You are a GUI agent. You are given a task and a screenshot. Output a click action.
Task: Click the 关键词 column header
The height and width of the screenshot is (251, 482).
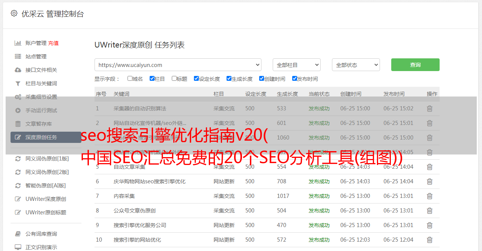(122, 94)
